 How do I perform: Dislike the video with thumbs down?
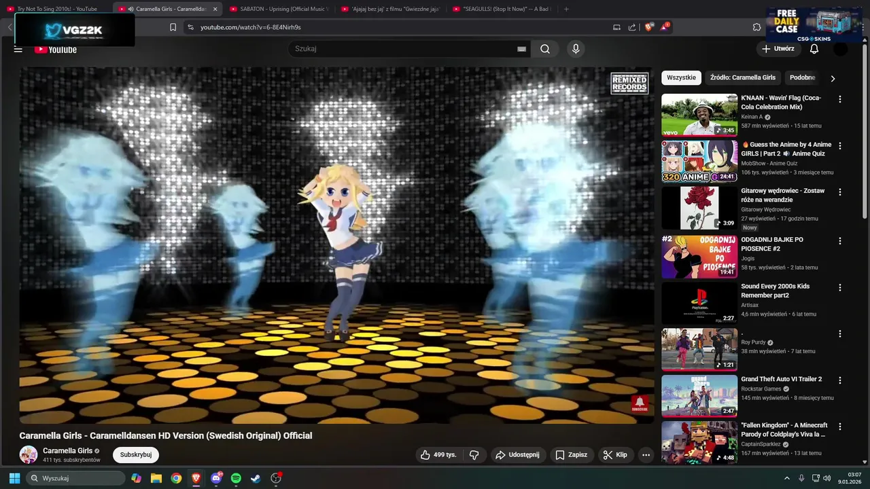474,454
